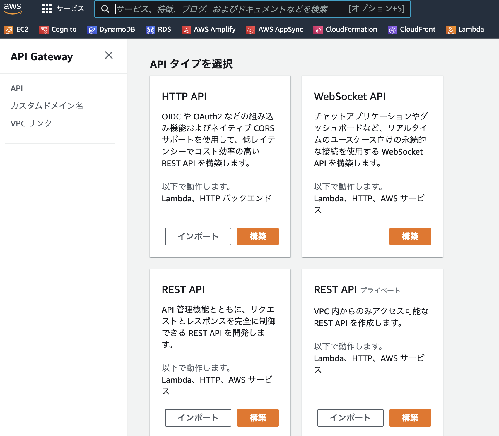Close the API Gateway sidebar
This screenshot has height=436, width=499.
coord(109,55)
